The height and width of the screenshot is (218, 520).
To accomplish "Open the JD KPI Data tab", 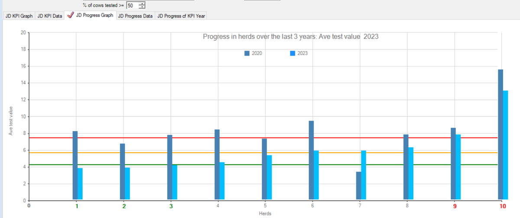I will [x=49, y=16].
